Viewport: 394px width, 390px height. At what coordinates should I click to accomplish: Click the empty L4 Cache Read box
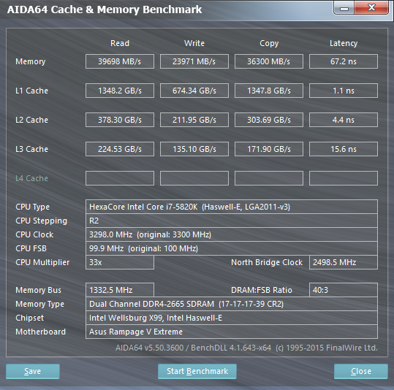120,178
